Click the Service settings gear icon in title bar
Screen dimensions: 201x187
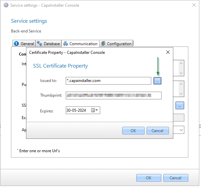click(6, 5)
